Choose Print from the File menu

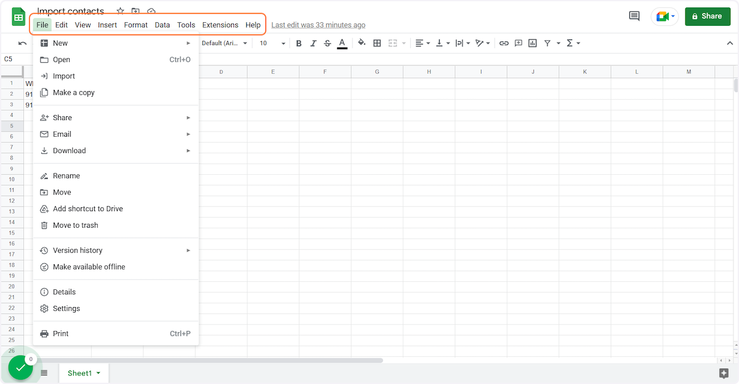tap(116, 334)
